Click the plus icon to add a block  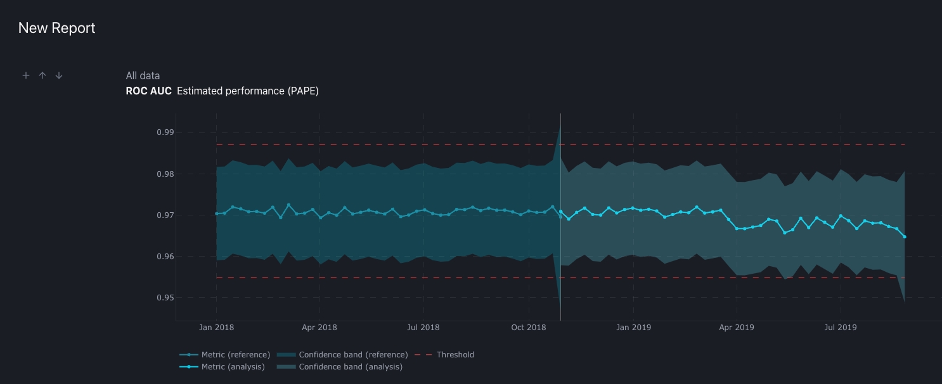(x=26, y=75)
